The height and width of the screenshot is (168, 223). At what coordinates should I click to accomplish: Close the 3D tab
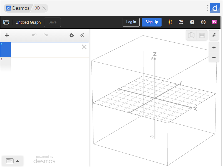[x=44, y=8]
